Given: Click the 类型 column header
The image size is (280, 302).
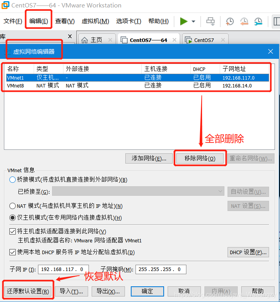Looking at the screenshot, I should click(x=49, y=69).
